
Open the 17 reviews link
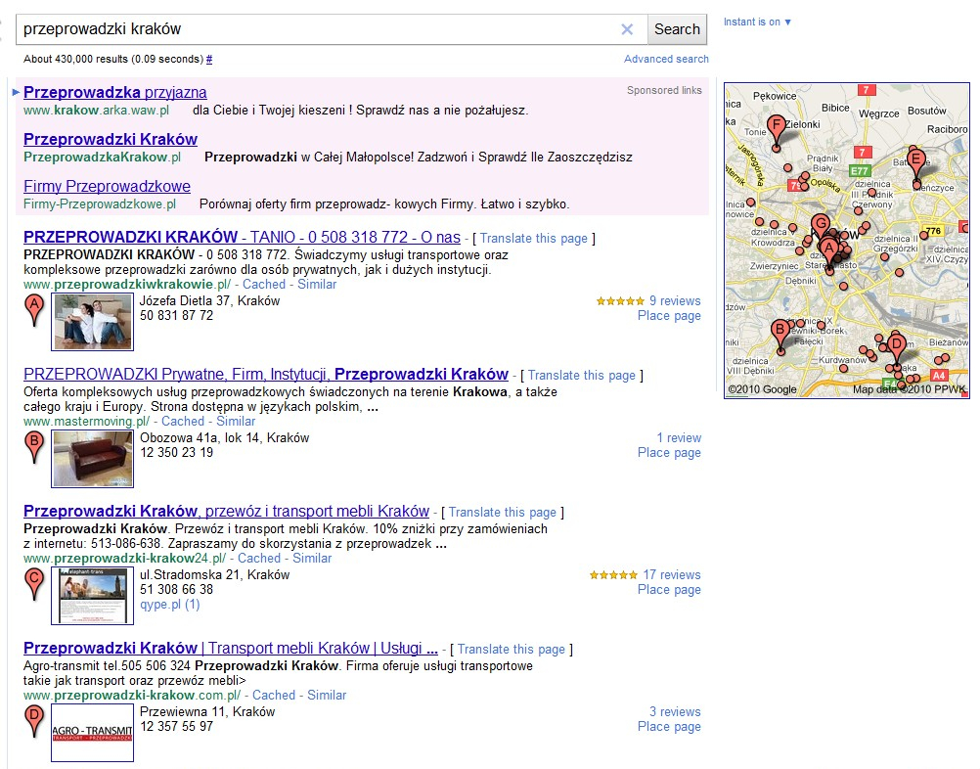(672, 574)
